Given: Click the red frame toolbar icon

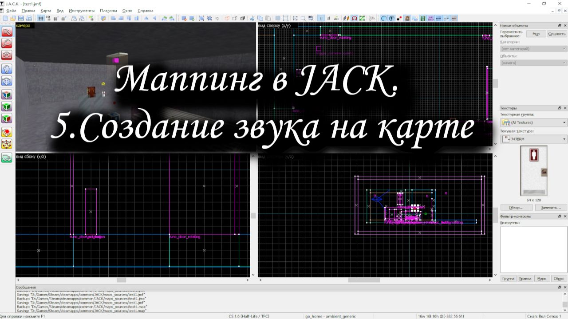Looking at the screenshot, I should [354, 18].
